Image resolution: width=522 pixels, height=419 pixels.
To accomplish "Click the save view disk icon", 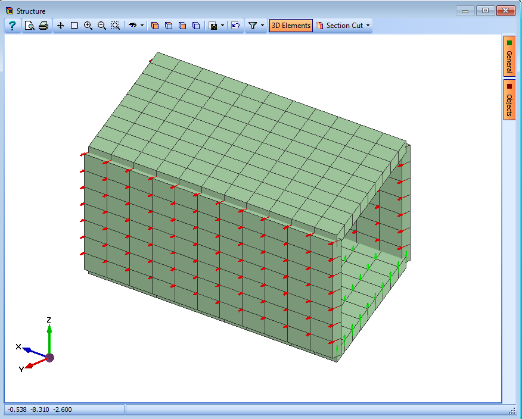I will (213, 26).
